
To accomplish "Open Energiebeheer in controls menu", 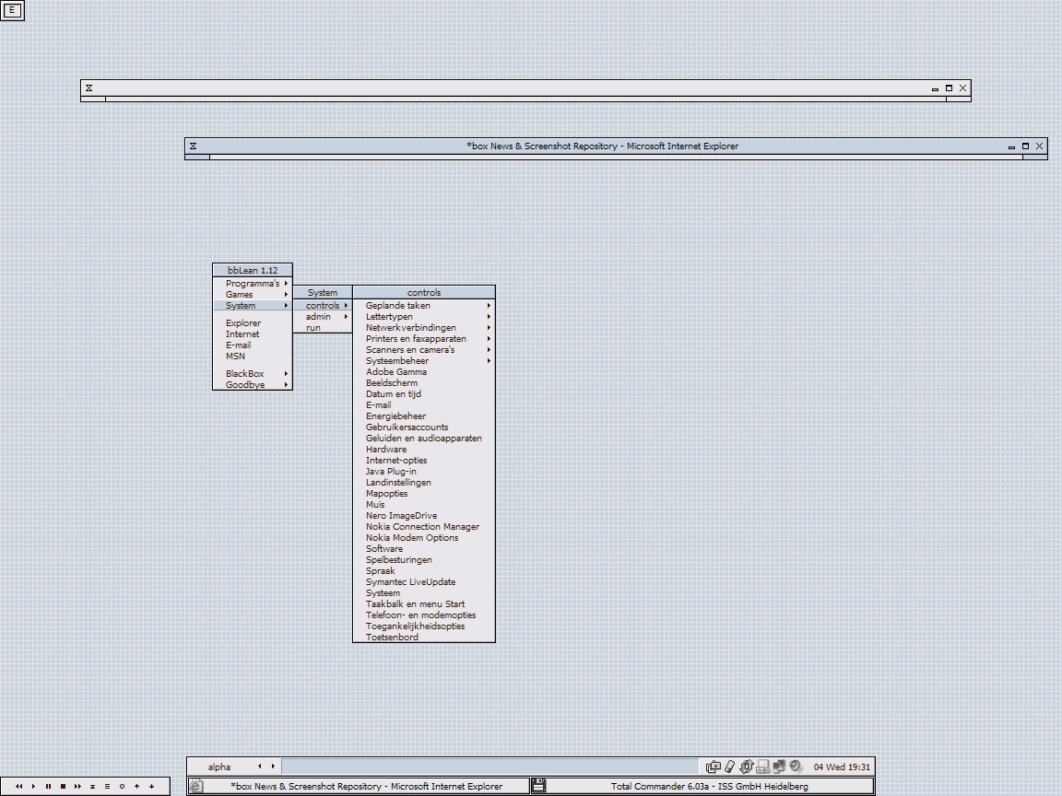I will pyautogui.click(x=424, y=416).
